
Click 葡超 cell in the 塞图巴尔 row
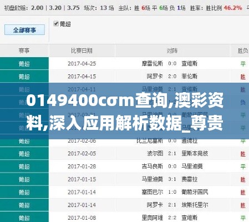tap(24, 192)
